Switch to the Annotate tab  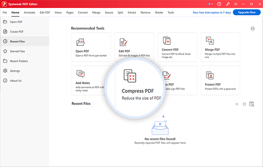(x=29, y=12)
